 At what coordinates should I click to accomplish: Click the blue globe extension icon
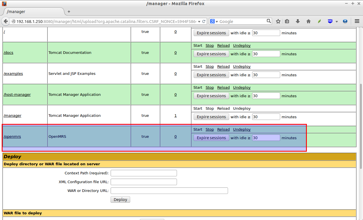click(x=345, y=21)
